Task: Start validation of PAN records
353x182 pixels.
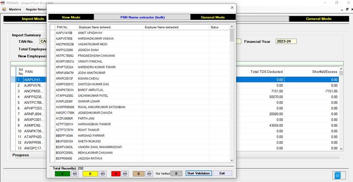Action: point(199,173)
